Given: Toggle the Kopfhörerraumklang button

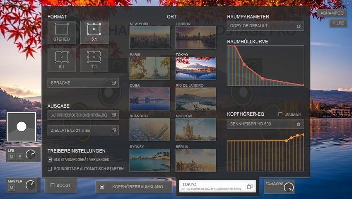Looking at the screenshot, I should [x=134, y=187].
